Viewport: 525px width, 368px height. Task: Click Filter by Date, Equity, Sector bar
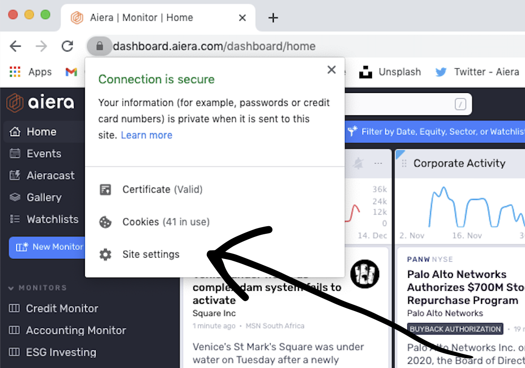[435, 131]
